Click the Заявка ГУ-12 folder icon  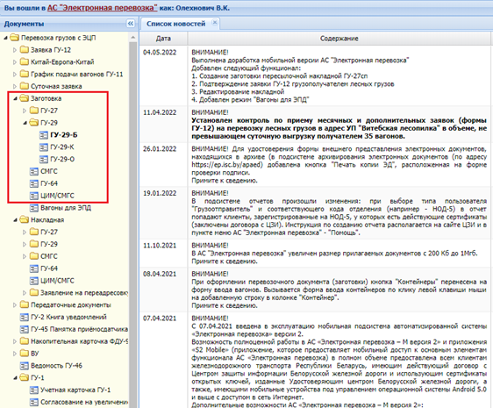25,50
